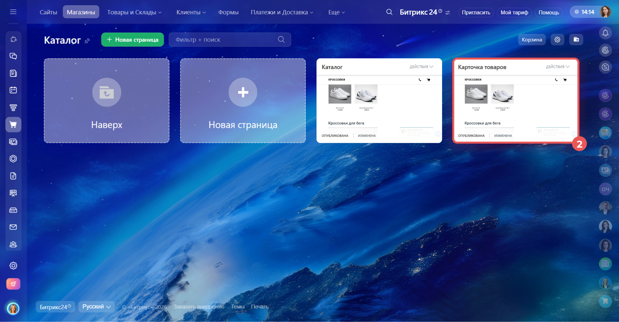
Task: Click the Фильтр + поиск field
Action: point(225,40)
